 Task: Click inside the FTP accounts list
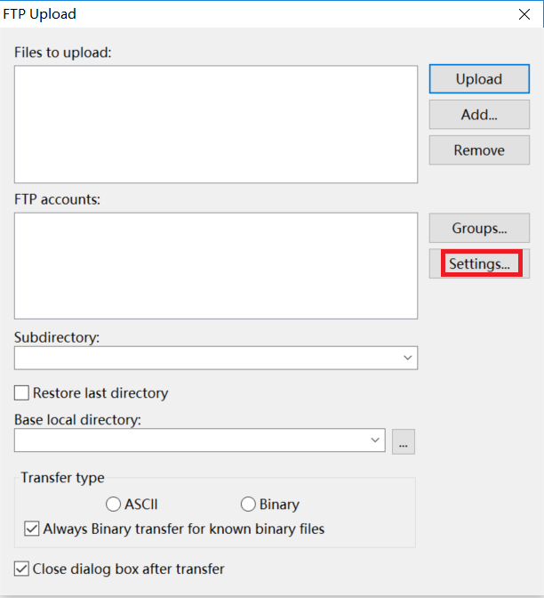click(x=216, y=265)
